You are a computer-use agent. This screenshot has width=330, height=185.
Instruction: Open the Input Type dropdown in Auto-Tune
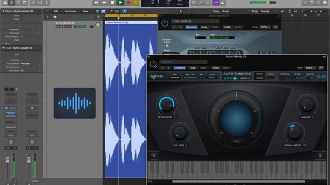pos(190,78)
